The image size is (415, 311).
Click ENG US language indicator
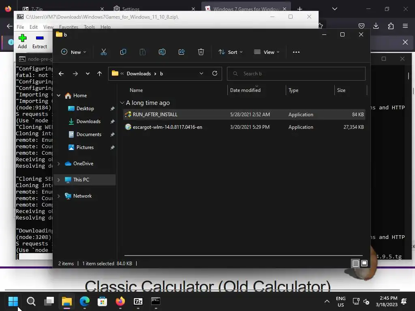[340, 301]
